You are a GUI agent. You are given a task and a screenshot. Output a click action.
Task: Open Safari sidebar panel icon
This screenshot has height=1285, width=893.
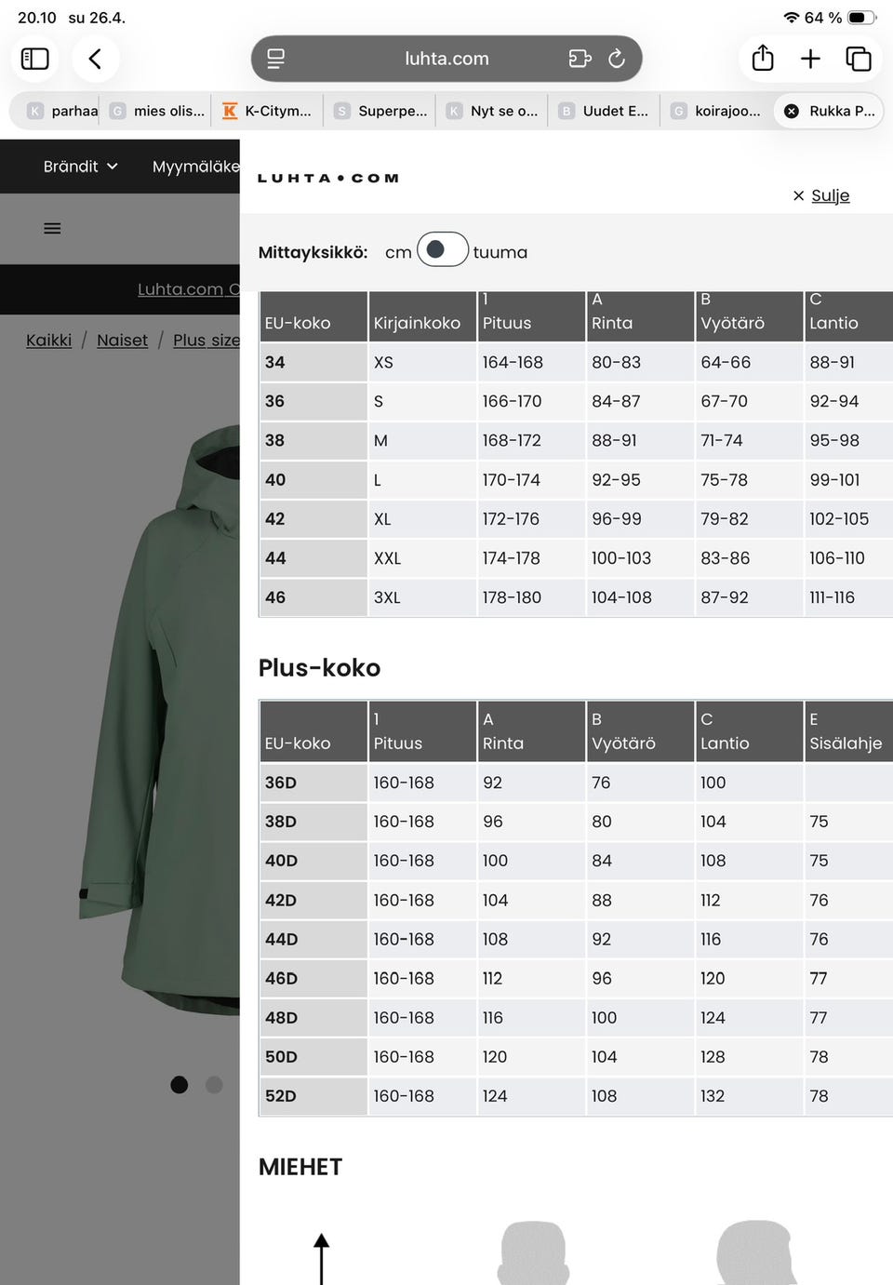point(35,59)
